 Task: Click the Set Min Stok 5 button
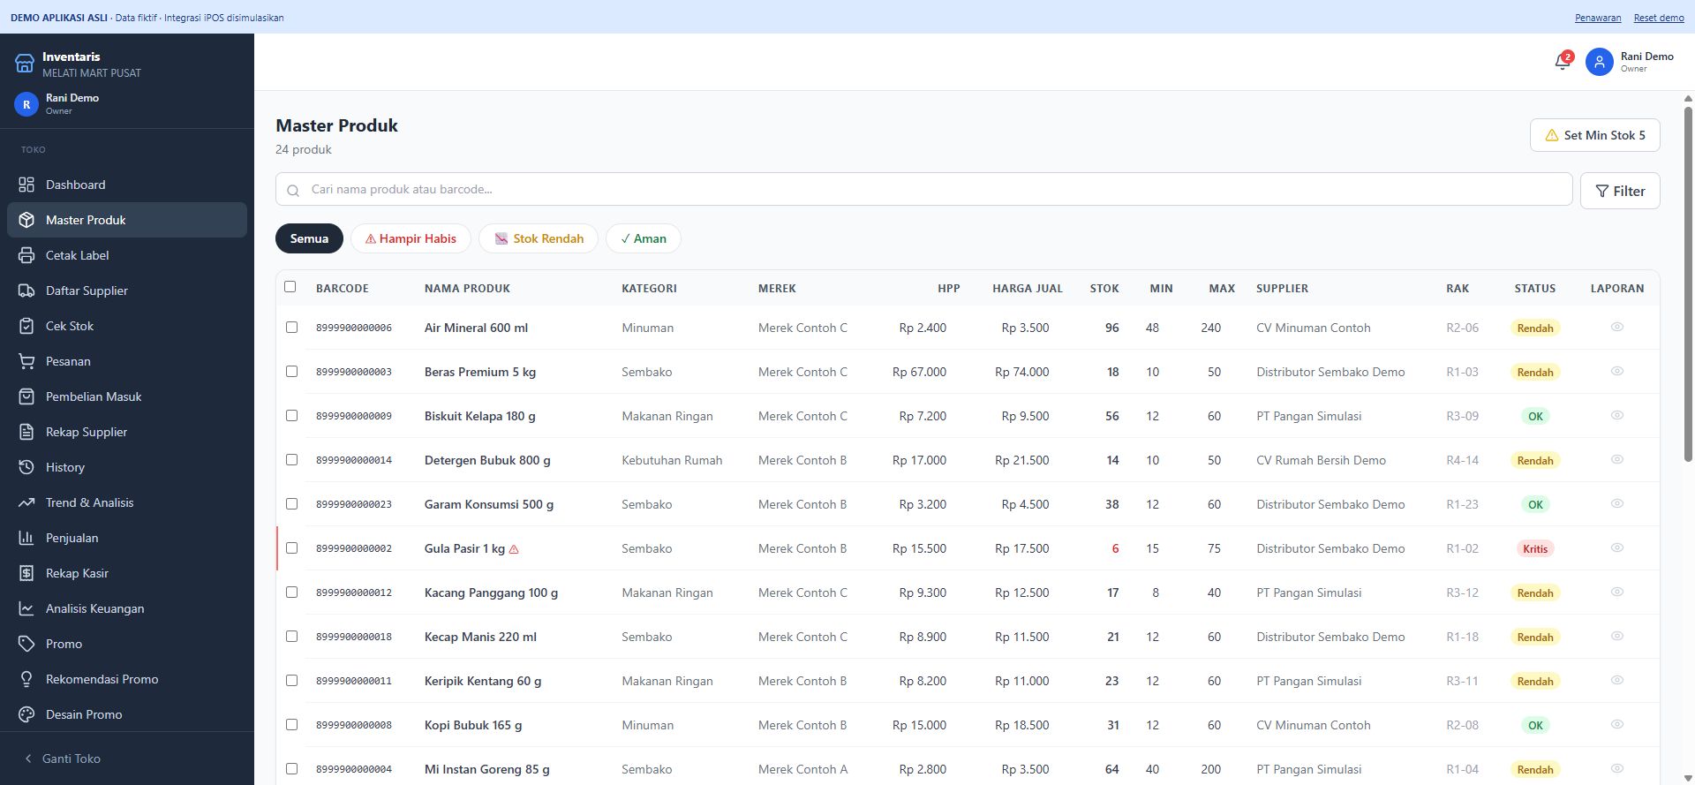pos(1594,135)
